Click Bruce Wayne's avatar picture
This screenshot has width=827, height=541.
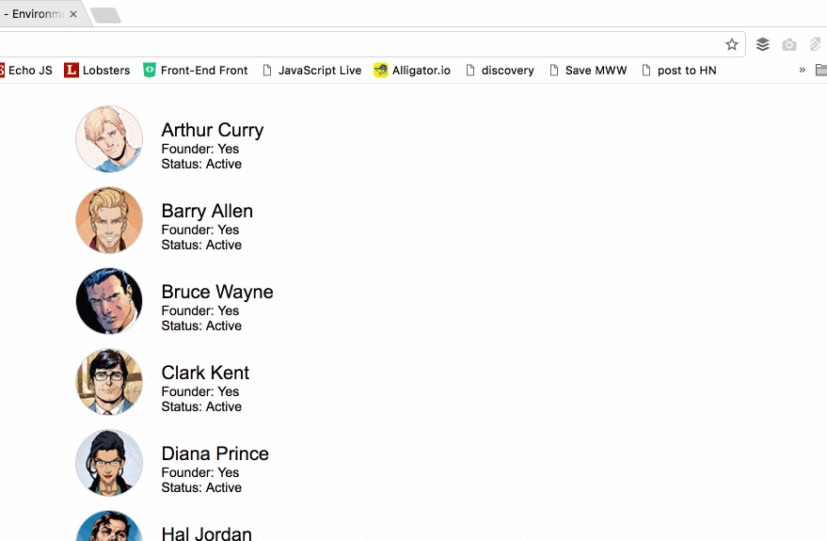[109, 301]
